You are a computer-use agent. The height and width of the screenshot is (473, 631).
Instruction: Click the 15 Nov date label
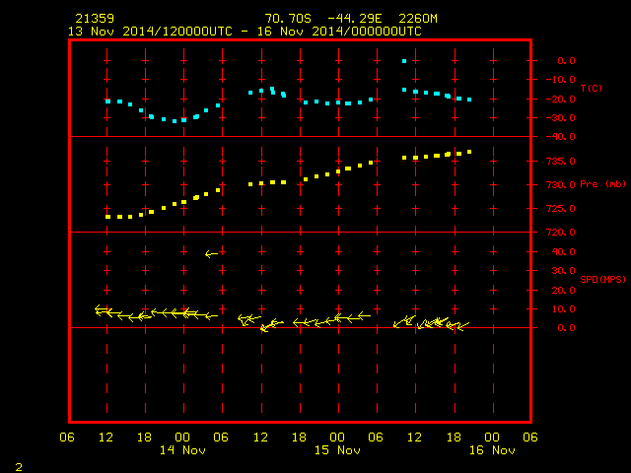[x=337, y=450]
